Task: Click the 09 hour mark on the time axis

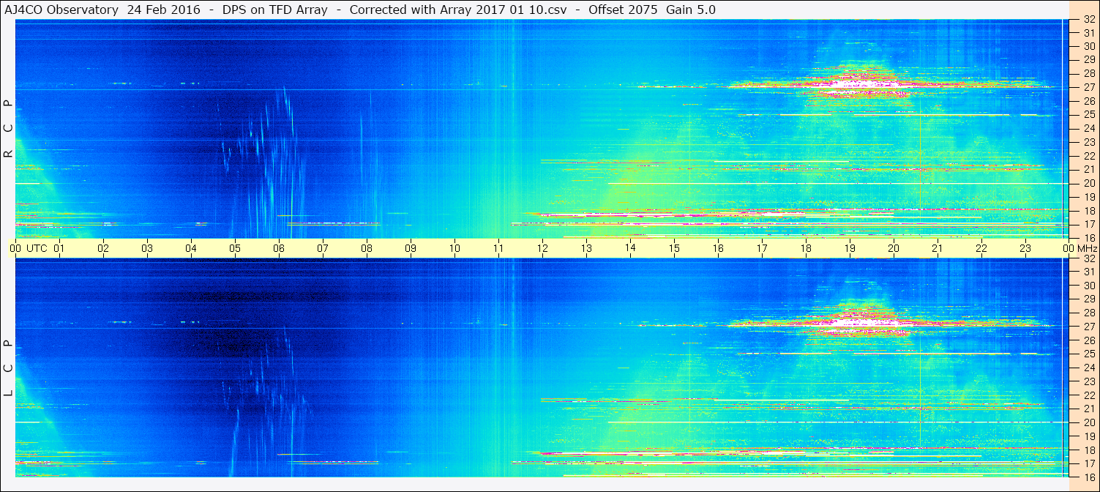Action: click(x=411, y=248)
